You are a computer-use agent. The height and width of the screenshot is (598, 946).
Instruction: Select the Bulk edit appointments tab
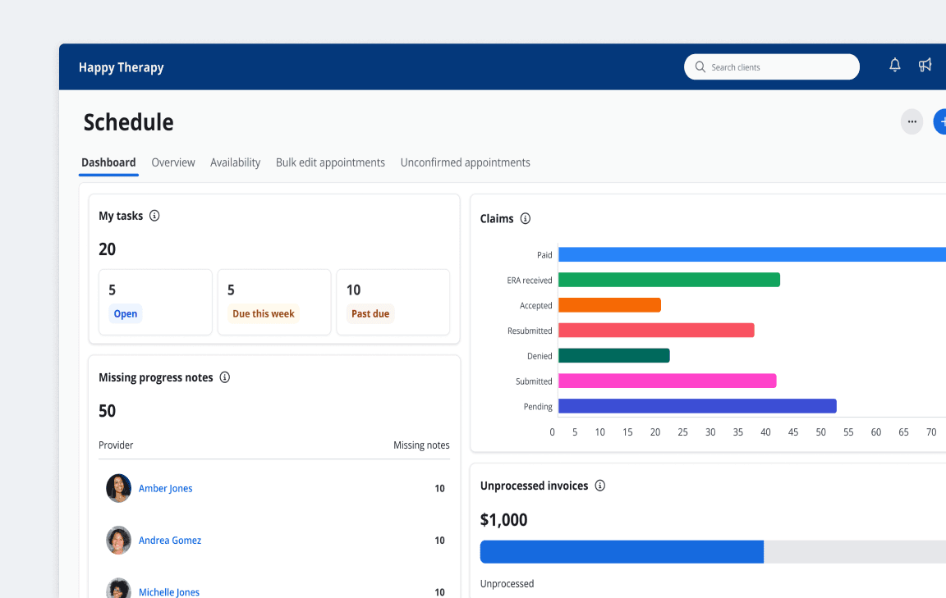tap(330, 162)
